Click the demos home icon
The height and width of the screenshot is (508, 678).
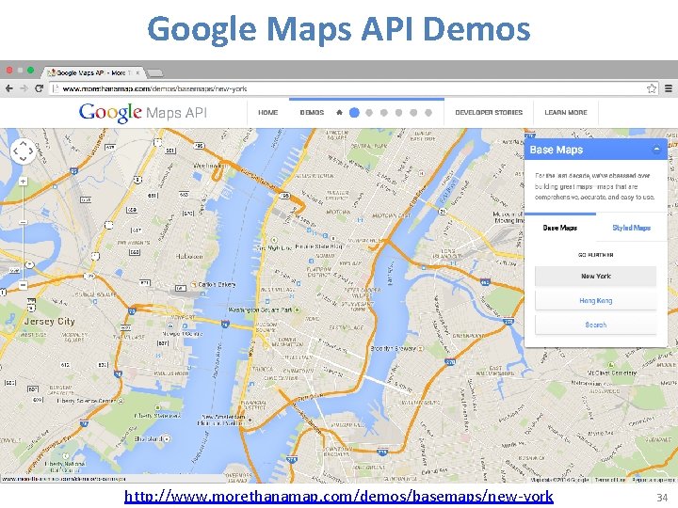pos(339,112)
